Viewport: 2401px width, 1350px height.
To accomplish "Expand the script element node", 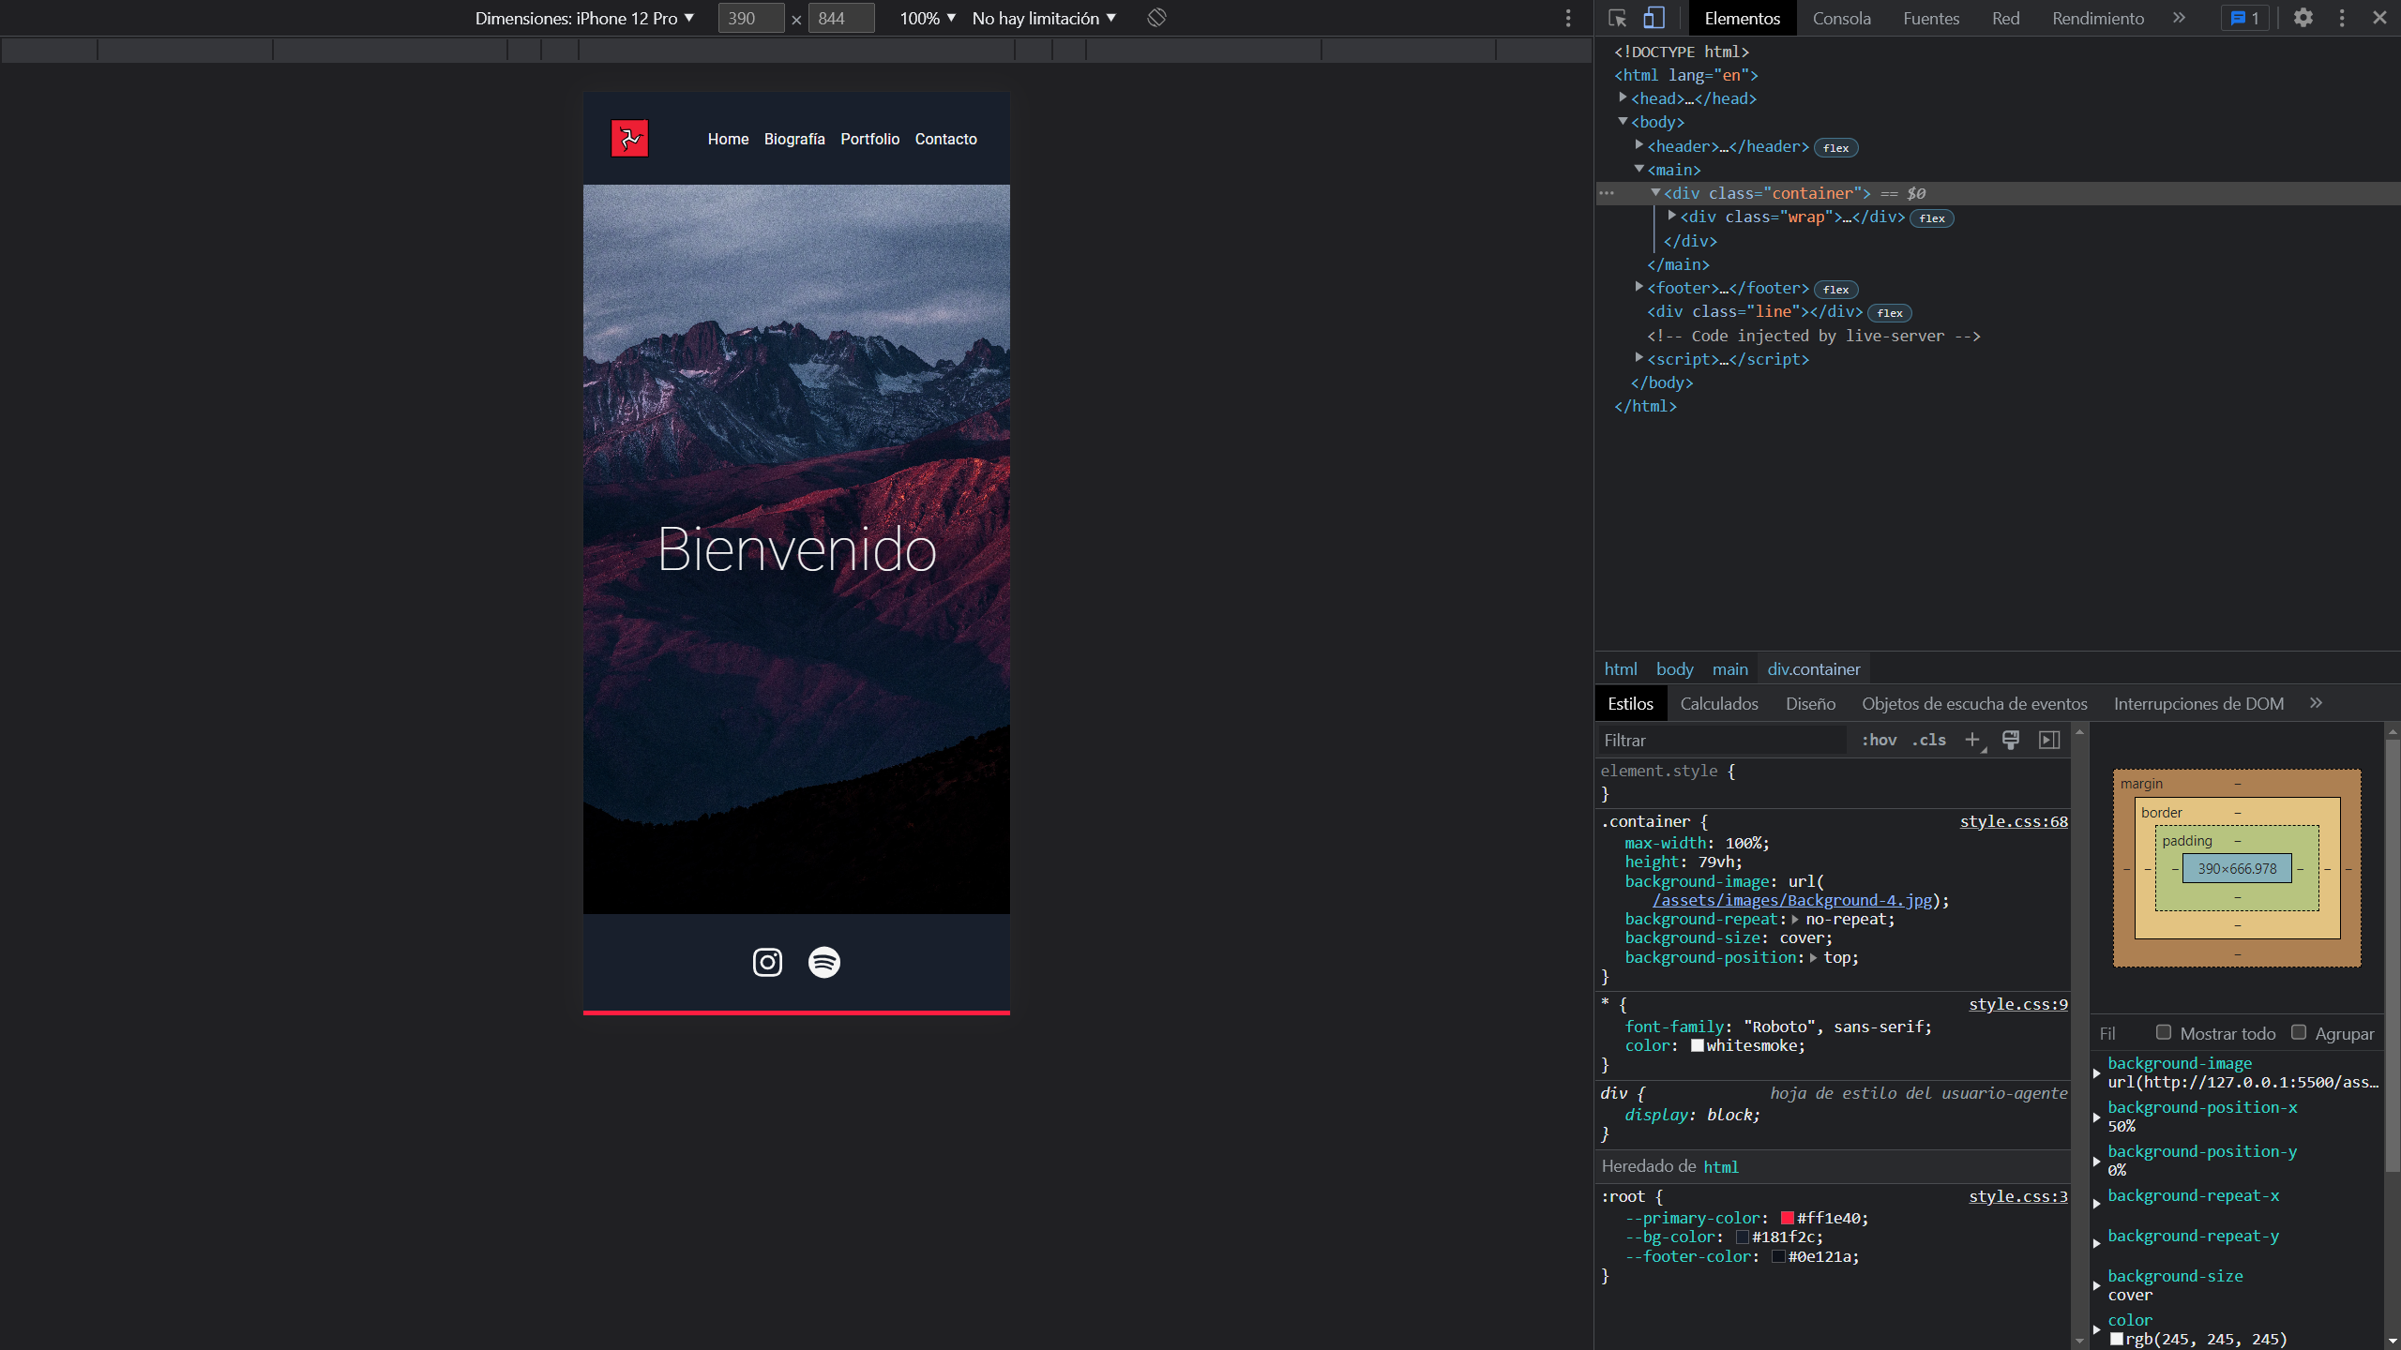I will pyautogui.click(x=1639, y=358).
